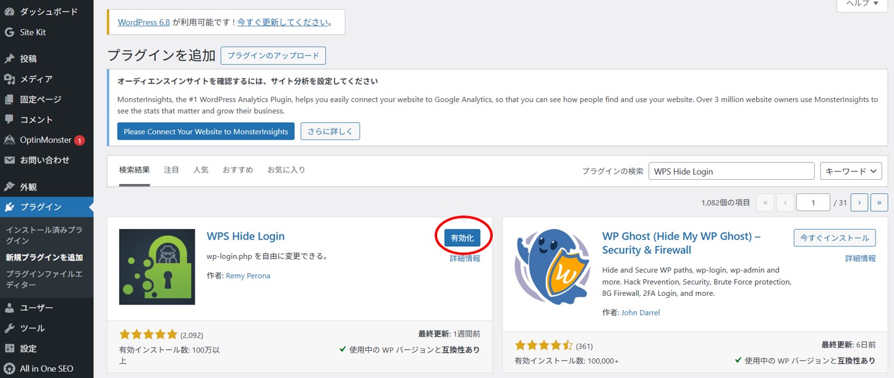This screenshot has width=894, height=378.
Task: Select the Site Kit sidebar icon
Action: click(x=11, y=32)
